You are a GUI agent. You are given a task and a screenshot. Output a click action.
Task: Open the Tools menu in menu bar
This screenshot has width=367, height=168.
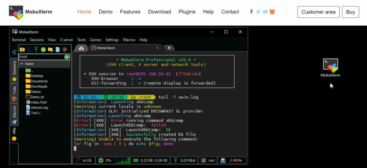pos(81,40)
